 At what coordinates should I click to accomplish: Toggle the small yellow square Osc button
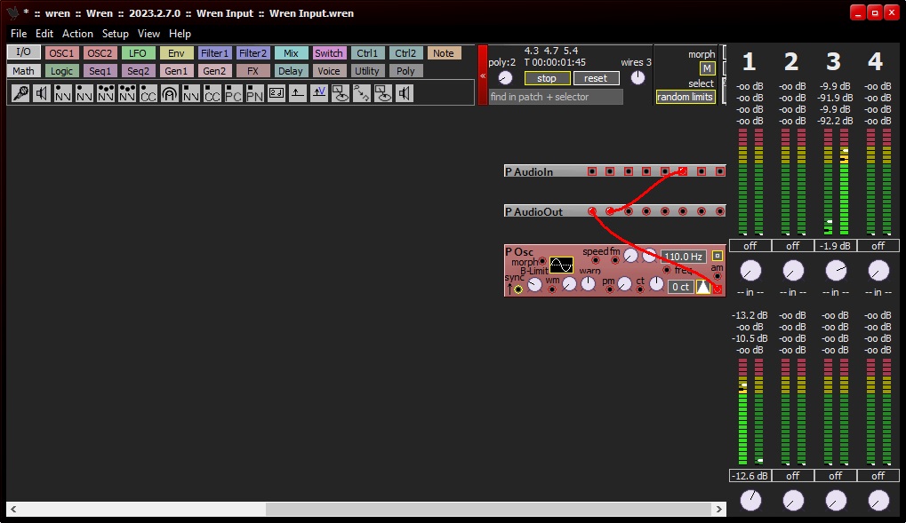717,256
